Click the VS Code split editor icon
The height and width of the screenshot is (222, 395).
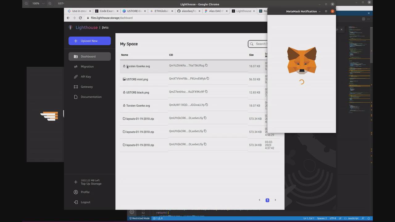click(x=363, y=19)
